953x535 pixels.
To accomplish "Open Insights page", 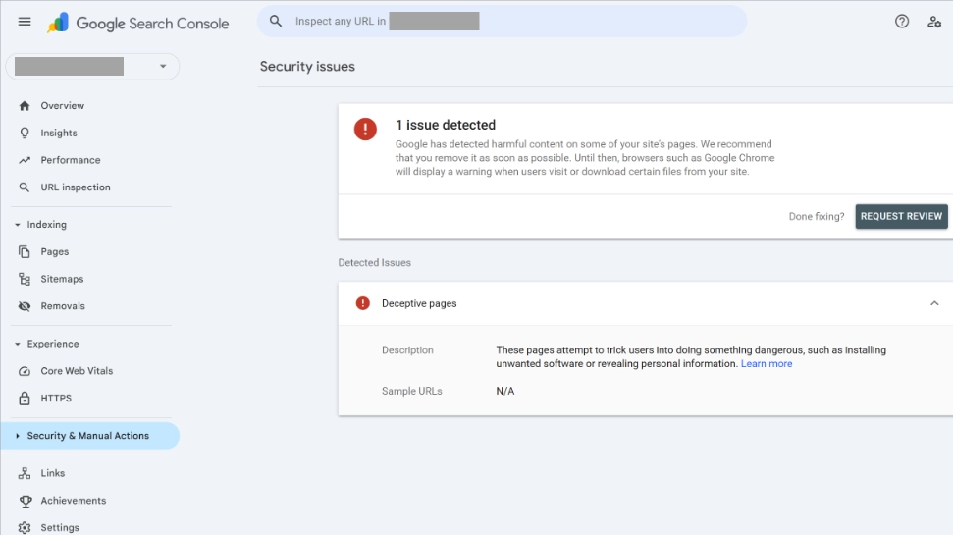I will pos(59,134).
